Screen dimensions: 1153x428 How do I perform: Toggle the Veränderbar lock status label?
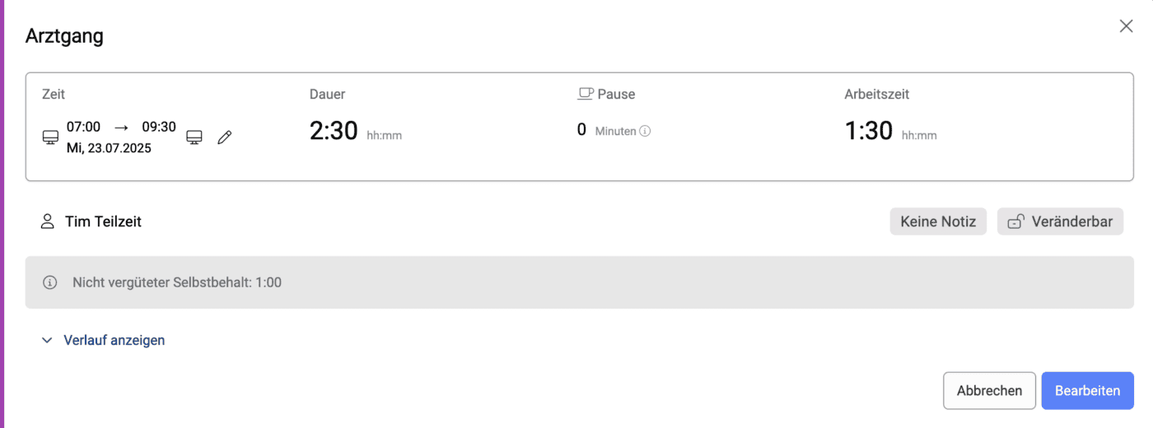point(1071,221)
